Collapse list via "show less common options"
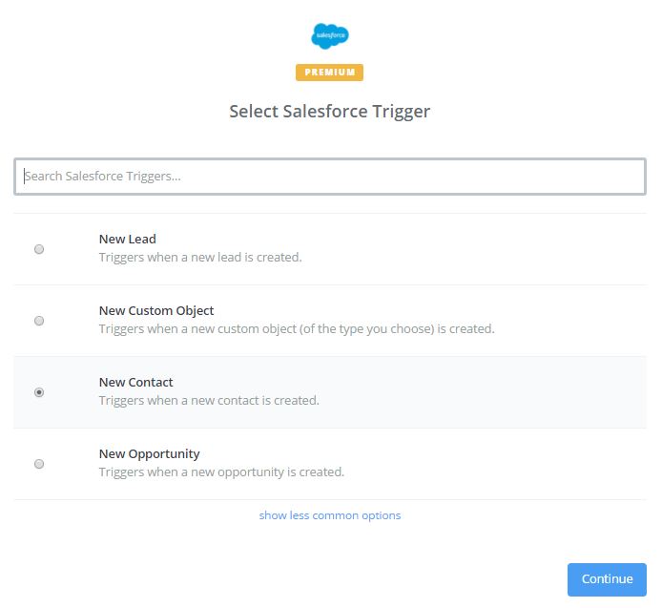Viewport: 662px width, 608px height. (330, 515)
